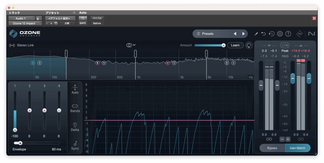Click the pencil edit icon beside Presets
This screenshot has width=324, height=163.
tap(256, 34)
